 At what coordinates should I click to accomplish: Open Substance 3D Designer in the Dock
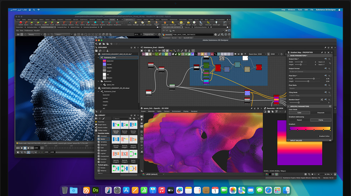[x=95, y=190]
